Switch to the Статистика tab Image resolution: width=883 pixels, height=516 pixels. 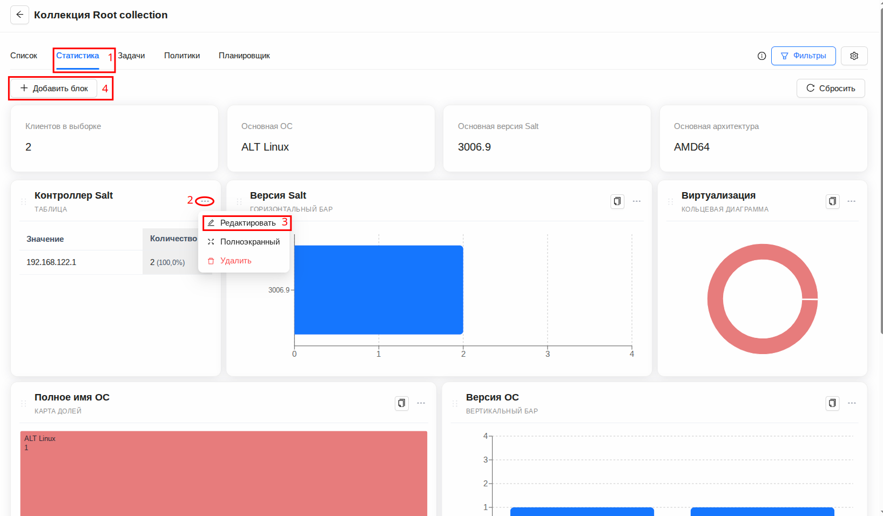[x=78, y=56]
